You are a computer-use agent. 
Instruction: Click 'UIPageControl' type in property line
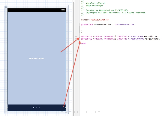click(136, 39)
